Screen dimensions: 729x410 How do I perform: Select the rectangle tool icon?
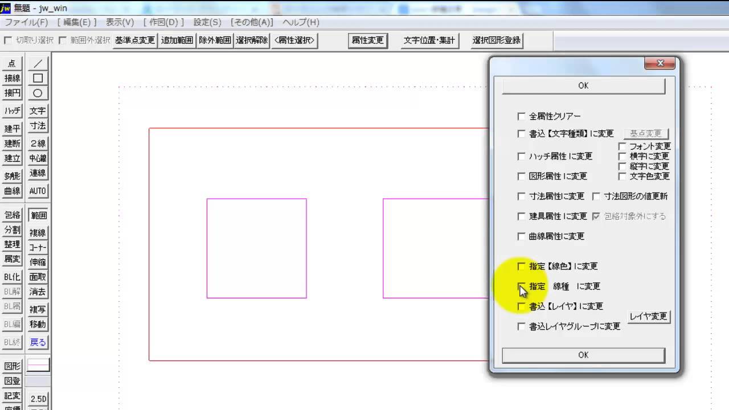pos(38,79)
